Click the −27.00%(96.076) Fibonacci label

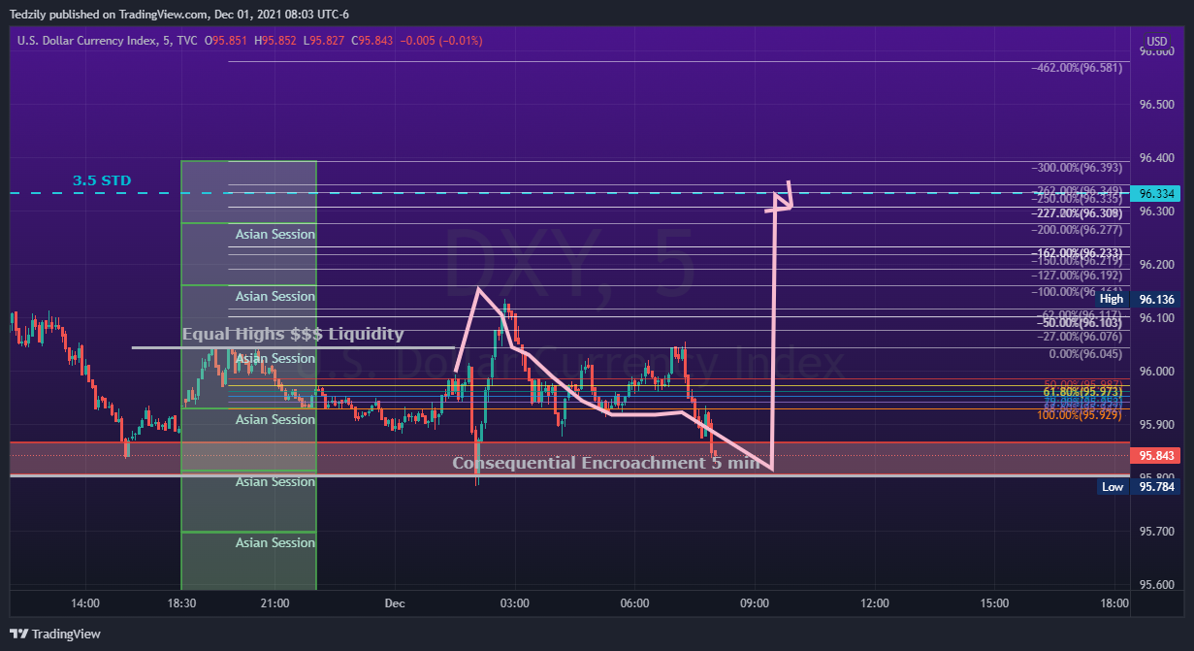click(1081, 337)
